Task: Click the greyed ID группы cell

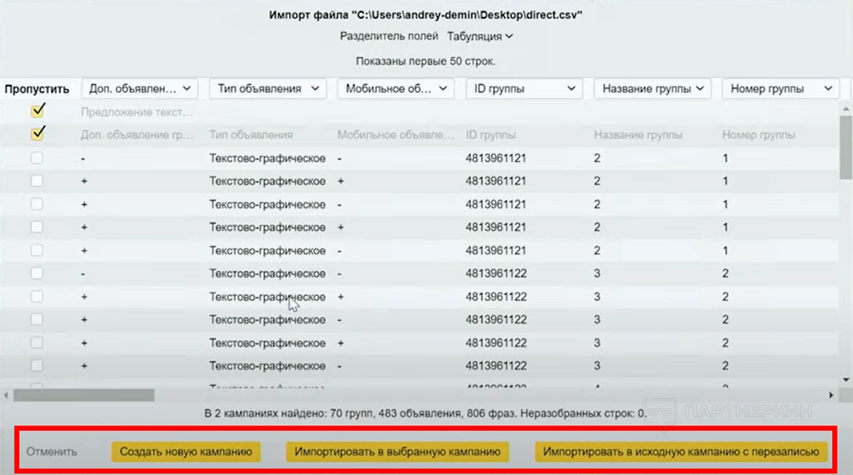Action: click(490, 135)
